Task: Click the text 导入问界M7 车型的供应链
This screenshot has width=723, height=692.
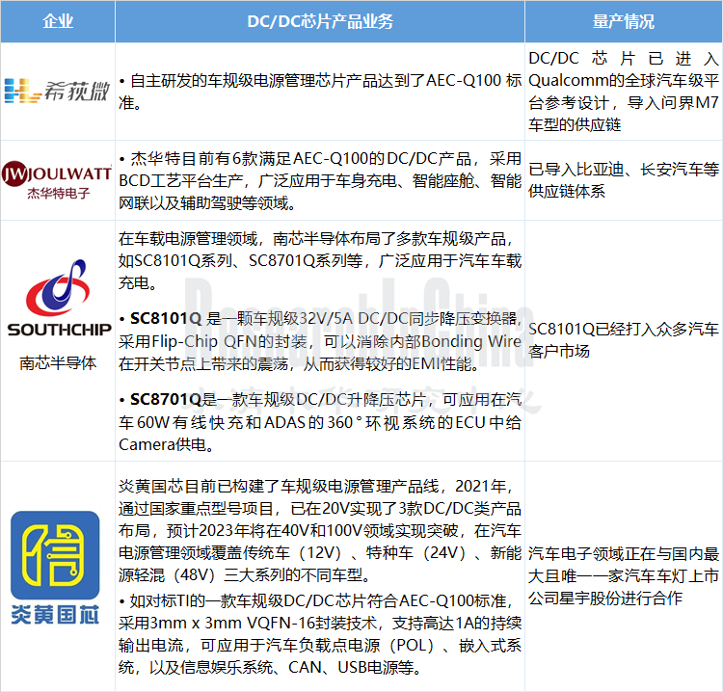Action: pyautogui.click(x=624, y=114)
